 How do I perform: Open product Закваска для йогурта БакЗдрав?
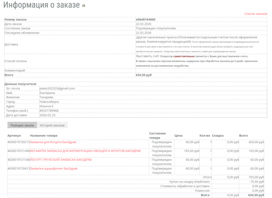click(x=53, y=142)
